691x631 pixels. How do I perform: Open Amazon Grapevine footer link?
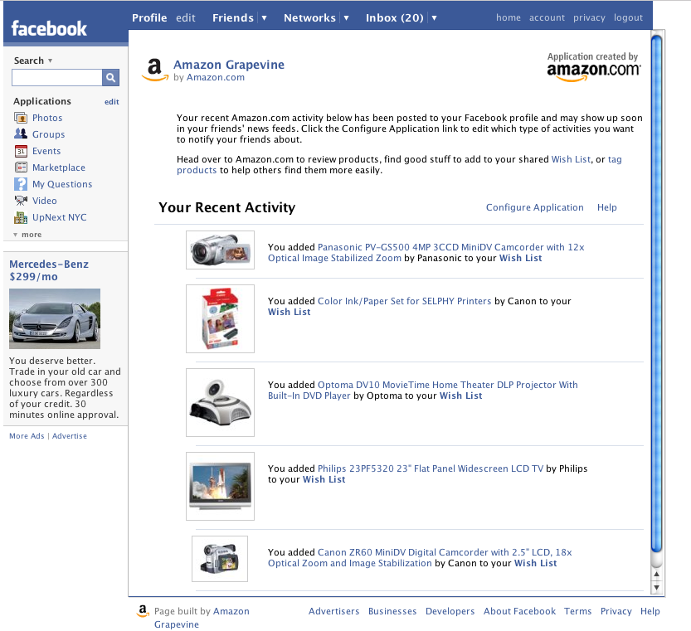202,618
